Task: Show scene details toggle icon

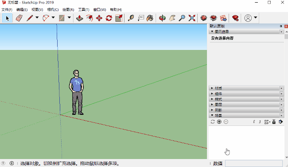Action: [x=274, y=122]
